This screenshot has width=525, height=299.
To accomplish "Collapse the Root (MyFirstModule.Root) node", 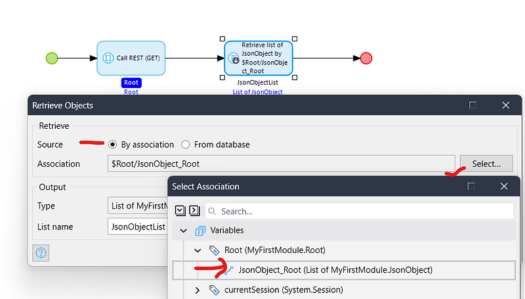I will [198, 250].
